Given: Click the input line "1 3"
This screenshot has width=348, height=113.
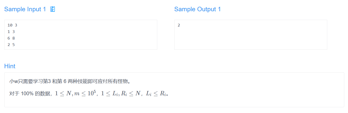Looking at the screenshot, I should pos(11,32).
